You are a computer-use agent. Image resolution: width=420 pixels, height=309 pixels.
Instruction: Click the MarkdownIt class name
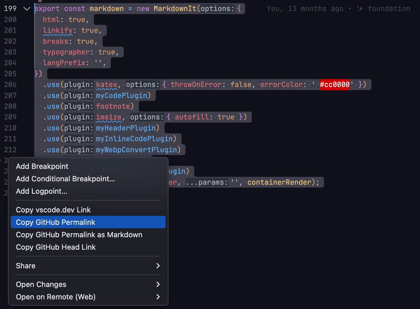pos(175,9)
